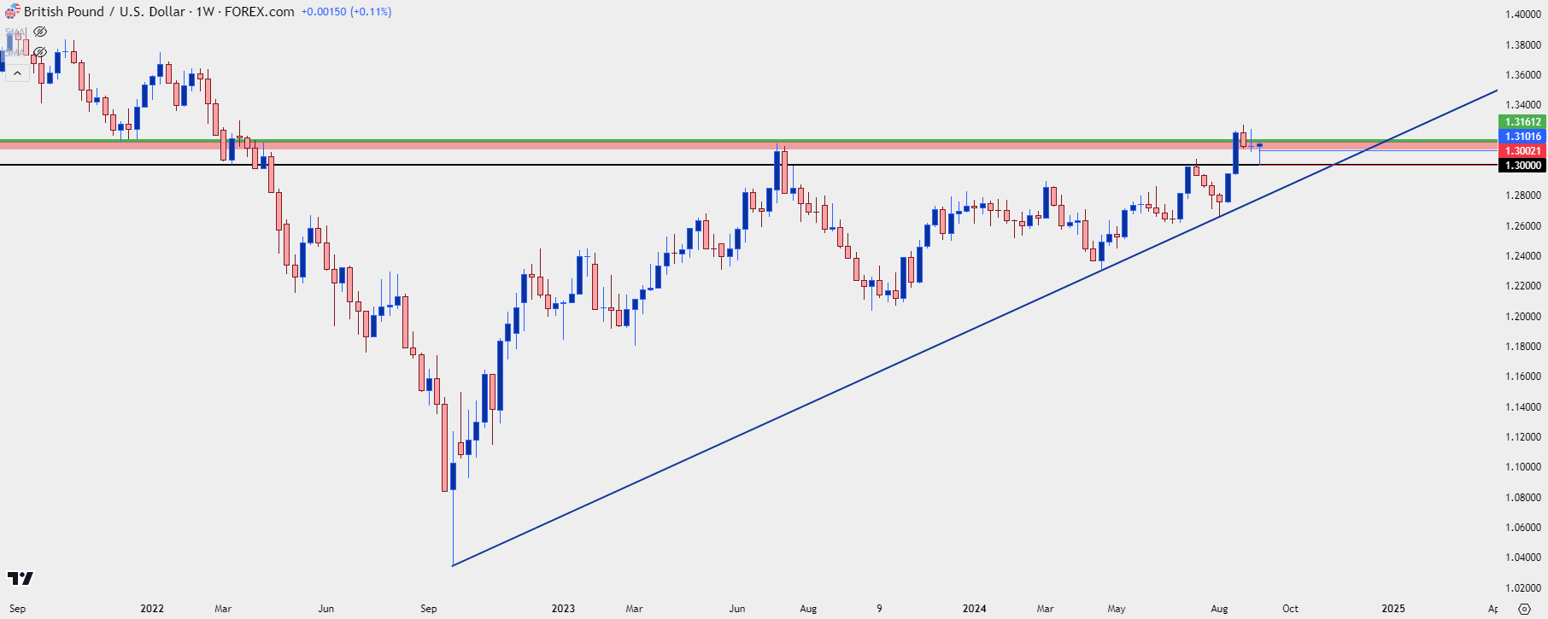Toggle visibility of the second SMA indicator
1548x619 pixels.
tap(40, 52)
